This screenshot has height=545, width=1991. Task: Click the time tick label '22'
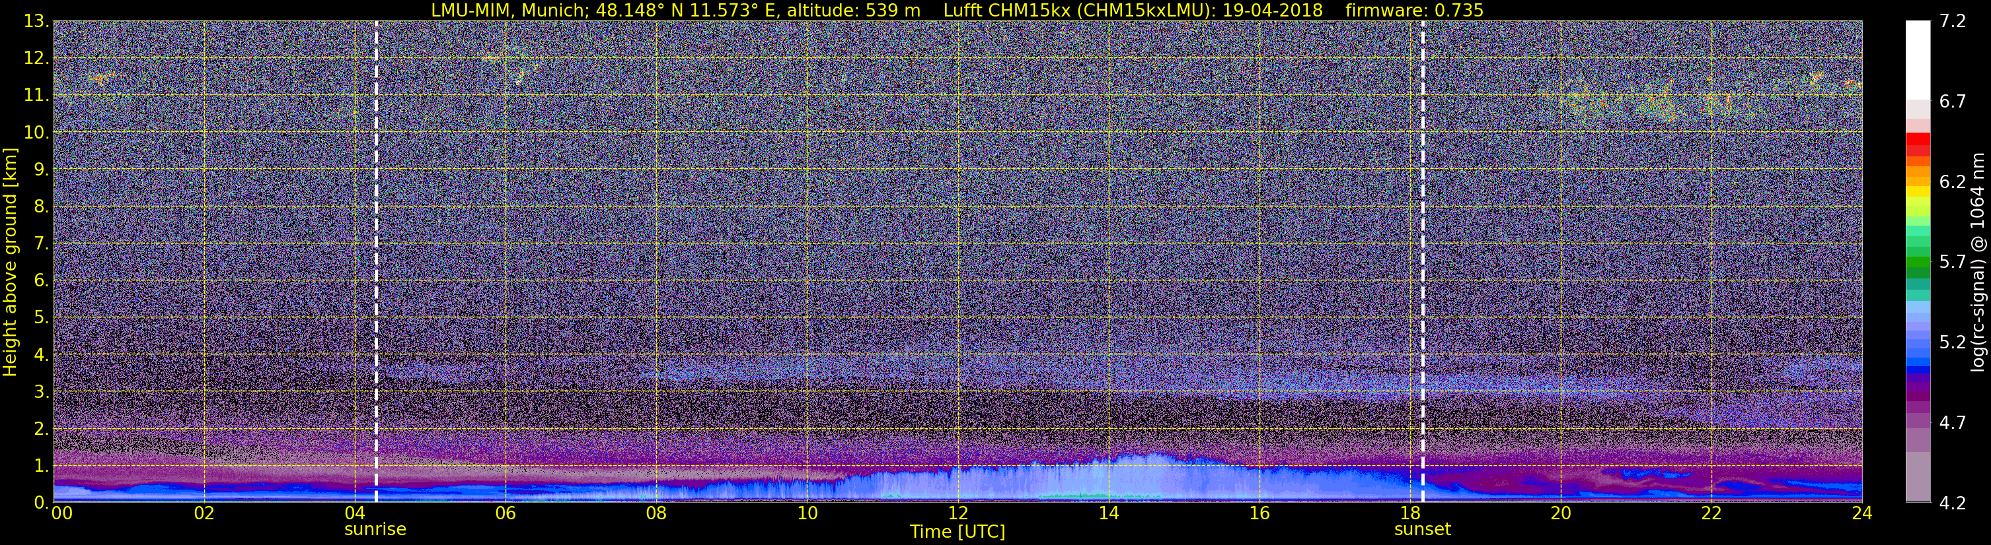[1711, 513]
